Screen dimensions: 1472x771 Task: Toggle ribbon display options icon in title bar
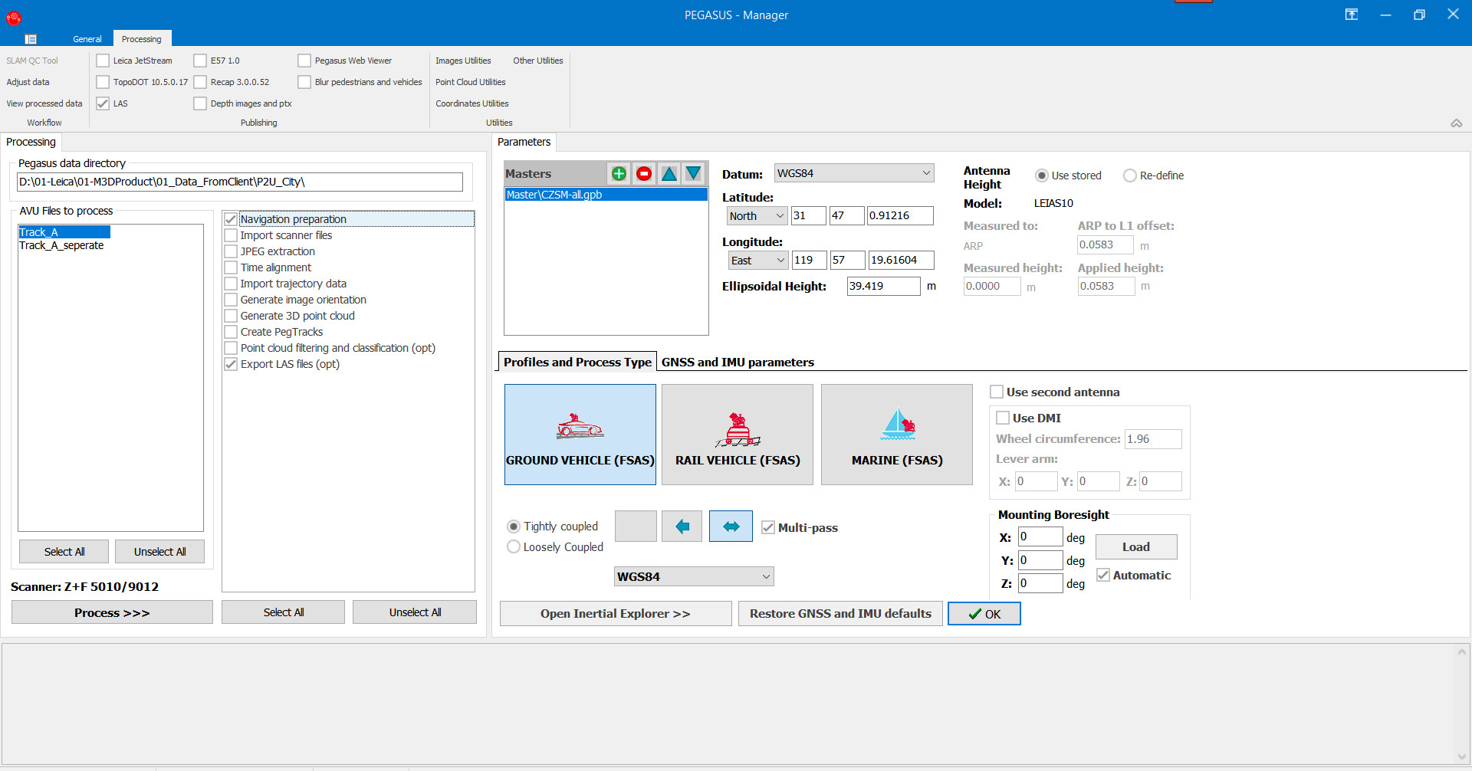point(1352,15)
